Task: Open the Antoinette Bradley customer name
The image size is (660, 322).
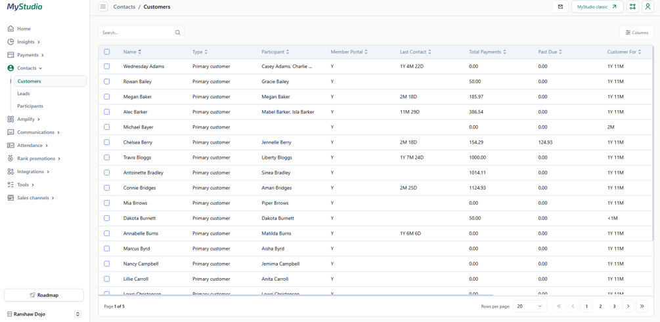Action: tap(143, 172)
